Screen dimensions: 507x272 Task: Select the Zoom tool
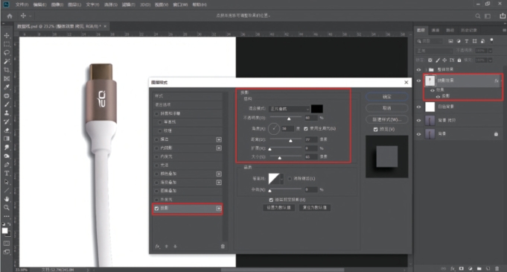click(x=7, y=207)
